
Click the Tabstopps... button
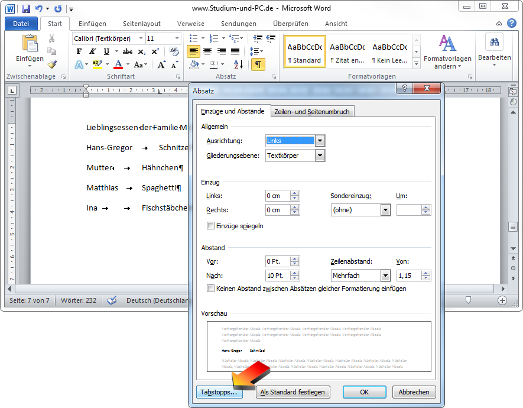coord(219,392)
